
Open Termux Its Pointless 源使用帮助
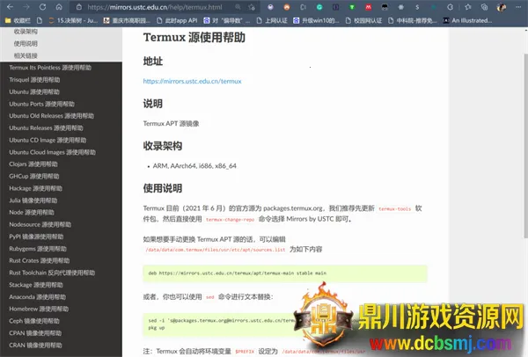click(x=50, y=68)
